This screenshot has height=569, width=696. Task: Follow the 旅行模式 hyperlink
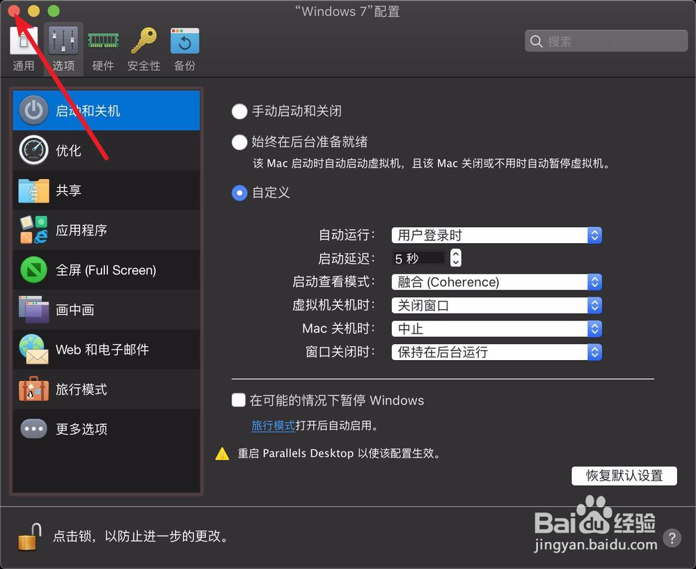pos(273,426)
